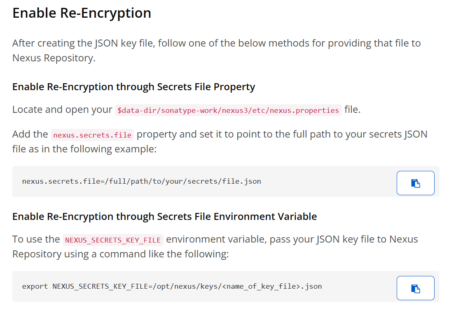Click 'file as in the following example:' line
The width and height of the screenshot is (449, 313).
point(84,149)
